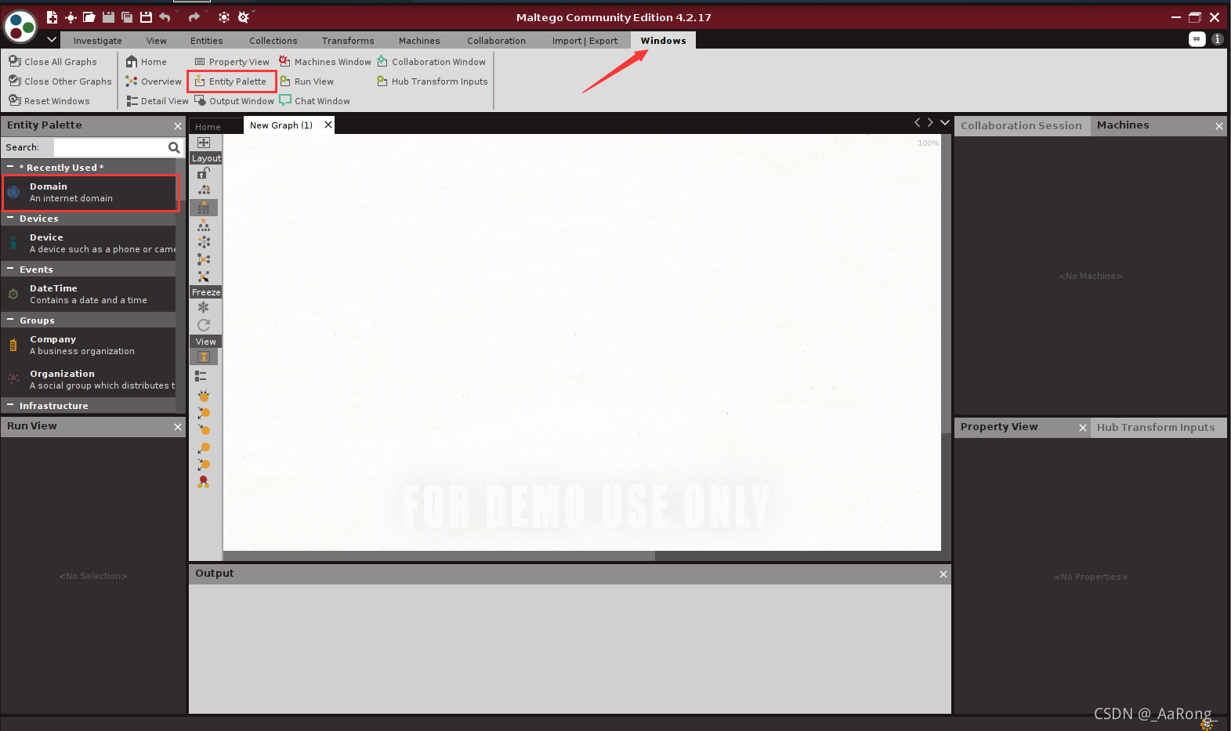Show the Output Window

(234, 101)
